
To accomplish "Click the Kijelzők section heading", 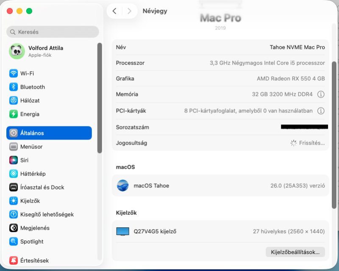I will 126,213.
